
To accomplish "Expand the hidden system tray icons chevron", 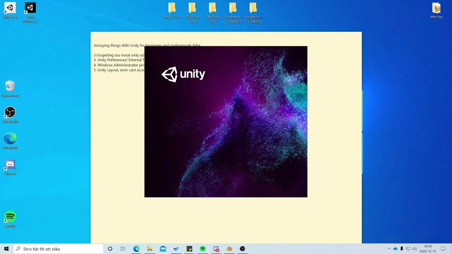I will pyautogui.click(x=389, y=249).
